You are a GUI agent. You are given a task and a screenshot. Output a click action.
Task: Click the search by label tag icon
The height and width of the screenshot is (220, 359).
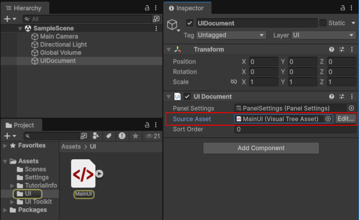coord(109,136)
